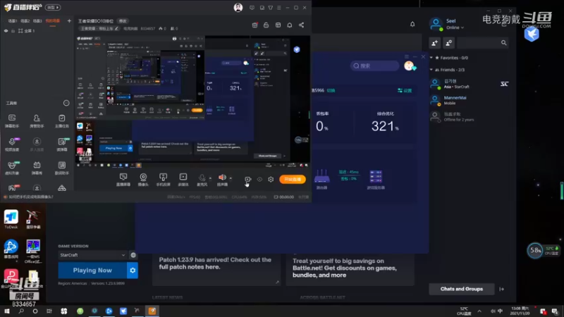Open the danmaku assistant tool

point(12,121)
